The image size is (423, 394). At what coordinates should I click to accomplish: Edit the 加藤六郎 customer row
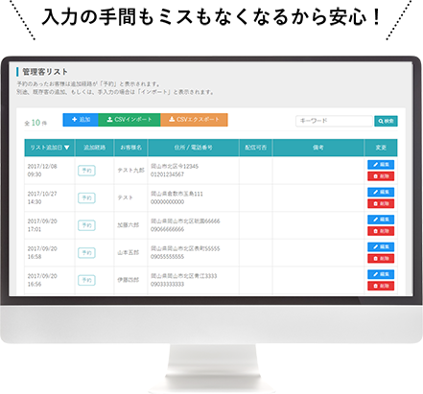[x=381, y=220]
